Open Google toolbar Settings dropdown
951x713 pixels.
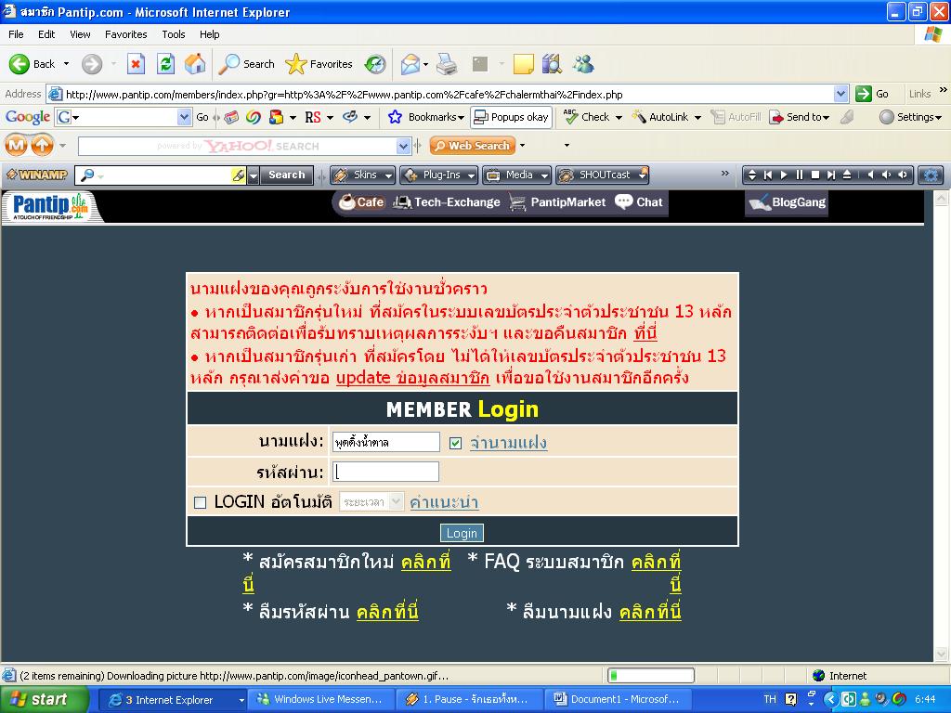(x=910, y=117)
